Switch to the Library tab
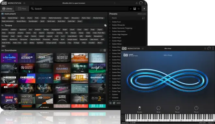215x124 pixels. (7, 9)
